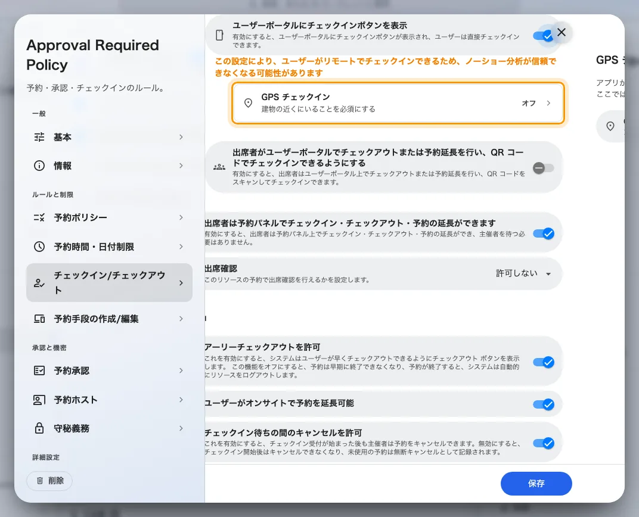The height and width of the screenshot is (517, 639).
Task: Click the info circle icon beside 情報
Action: [x=39, y=166]
